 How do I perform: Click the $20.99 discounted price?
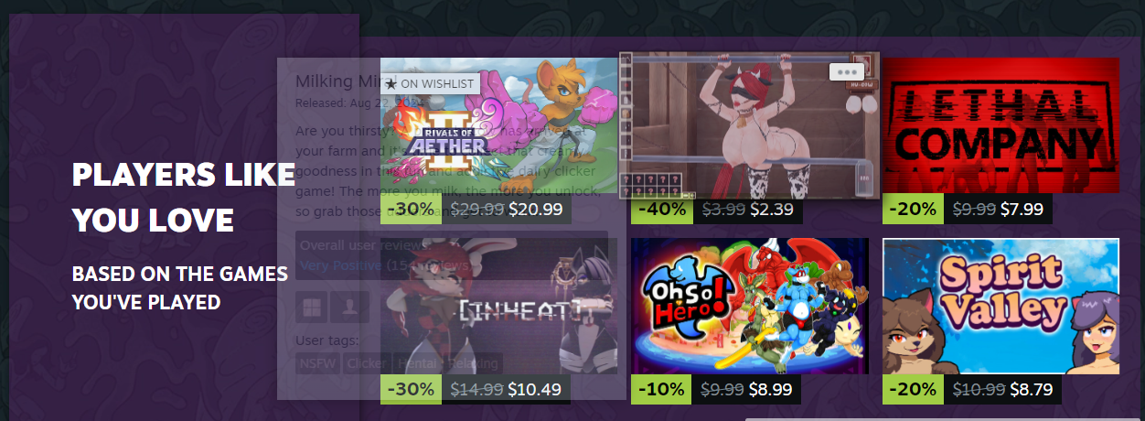[536, 210]
